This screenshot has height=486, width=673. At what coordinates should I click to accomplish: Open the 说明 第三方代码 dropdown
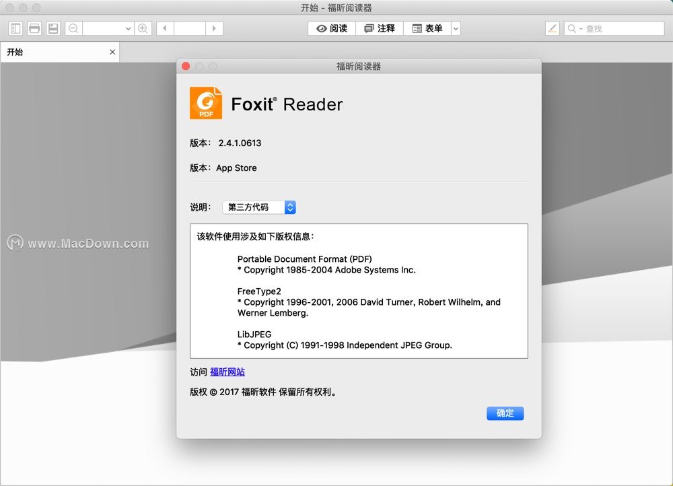259,207
